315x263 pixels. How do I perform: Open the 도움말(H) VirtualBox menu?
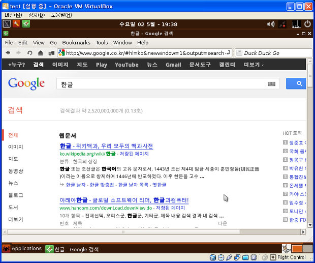(x=61, y=15)
